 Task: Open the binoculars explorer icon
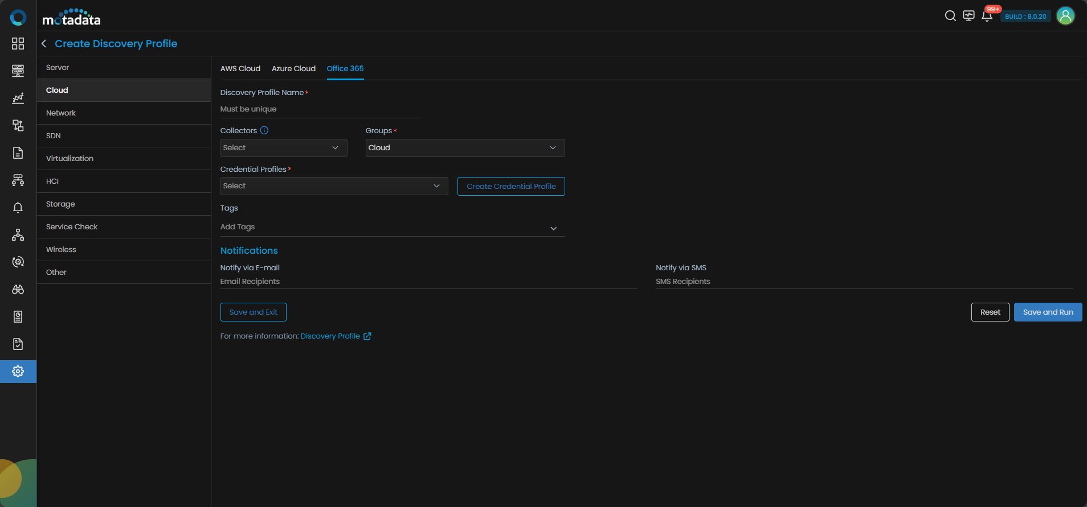point(18,289)
